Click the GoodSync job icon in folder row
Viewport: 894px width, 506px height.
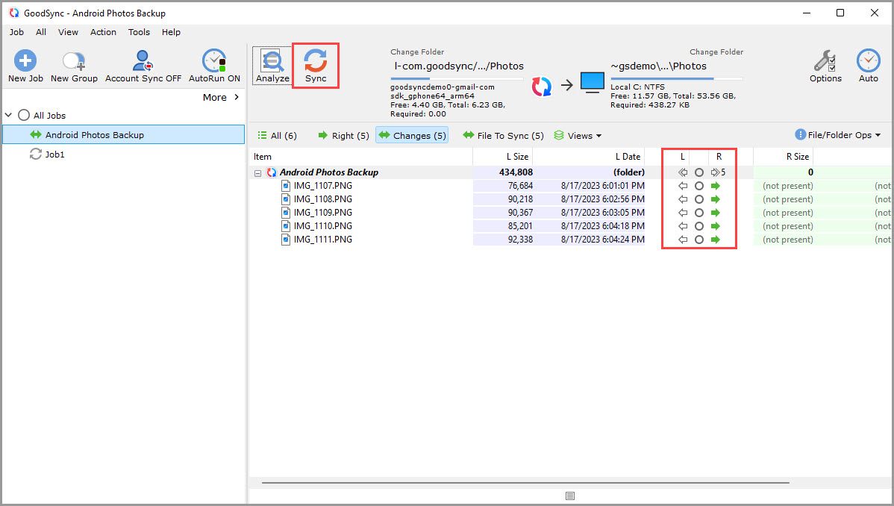point(272,172)
